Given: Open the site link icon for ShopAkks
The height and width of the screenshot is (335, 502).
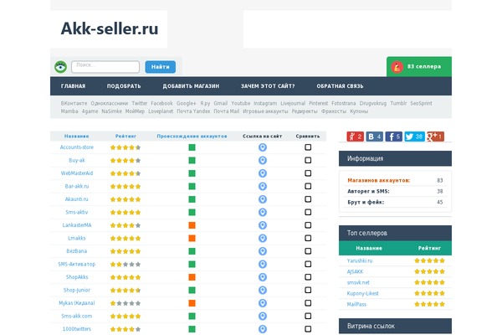Looking at the screenshot, I should pyautogui.click(x=263, y=277).
